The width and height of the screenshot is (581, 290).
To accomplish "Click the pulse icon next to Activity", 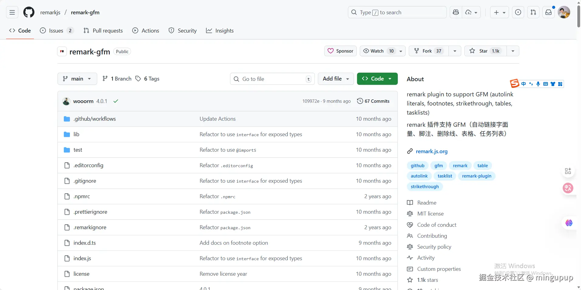I will point(410,258).
